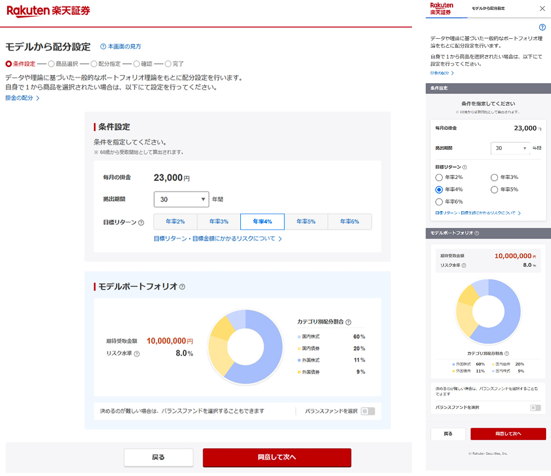
Task: Open the mobile 拠出期間 dropdown showing 30
Action: pyautogui.click(x=511, y=148)
